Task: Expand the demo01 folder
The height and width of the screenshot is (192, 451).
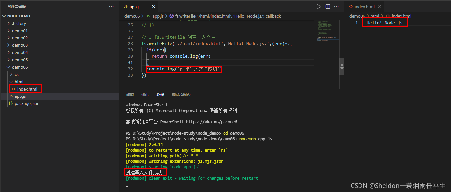Action: pos(9,31)
